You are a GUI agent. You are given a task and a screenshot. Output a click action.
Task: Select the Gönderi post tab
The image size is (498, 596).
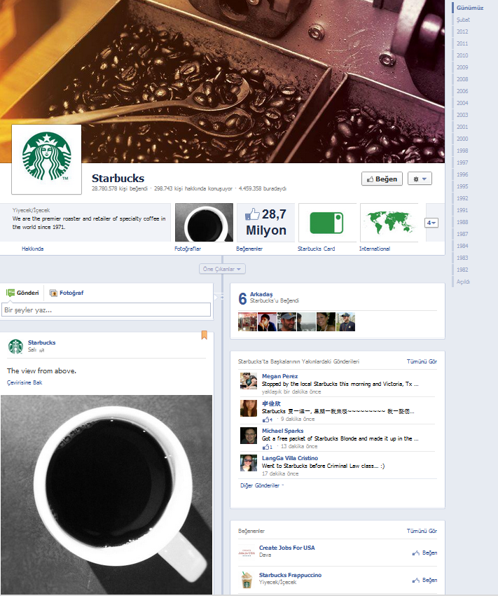(x=23, y=293)
